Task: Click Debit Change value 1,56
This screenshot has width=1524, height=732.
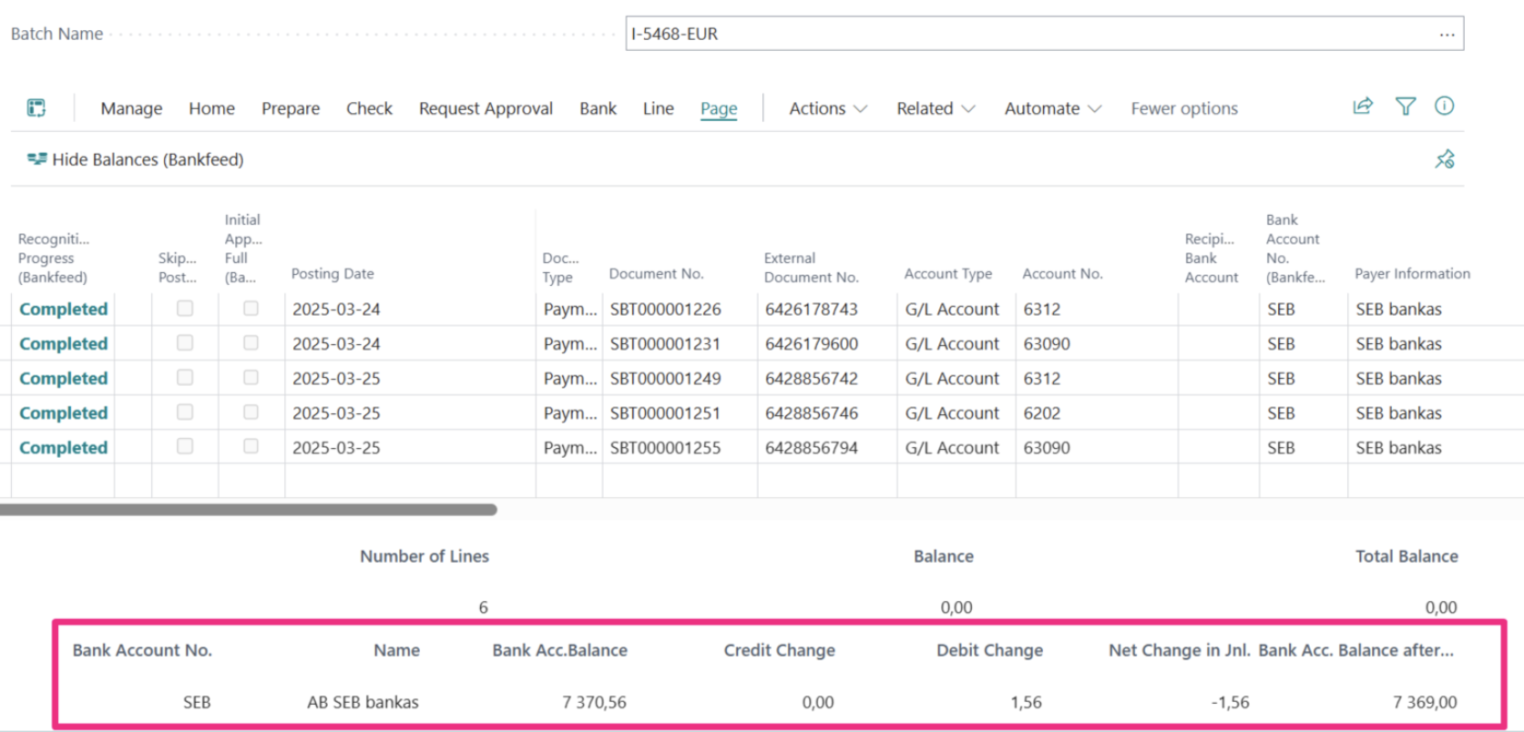Action: 1026,702
